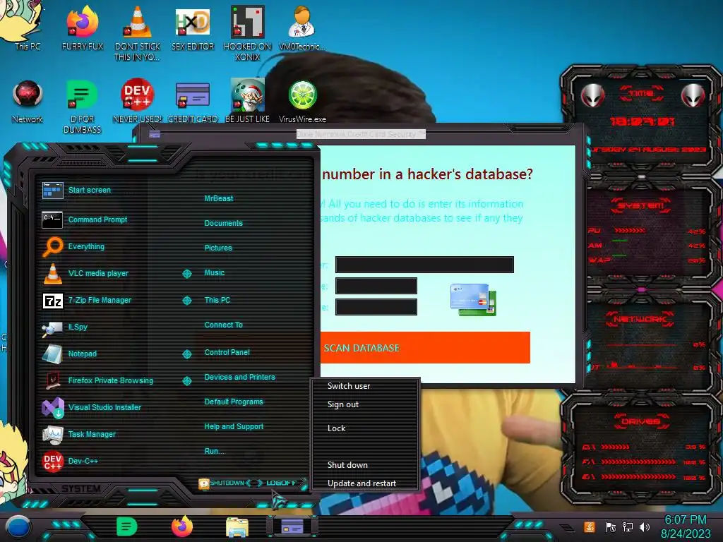Click the SYSTEM gadget header
This screenshot has width=723, height=542.
(x=640, y=205)
